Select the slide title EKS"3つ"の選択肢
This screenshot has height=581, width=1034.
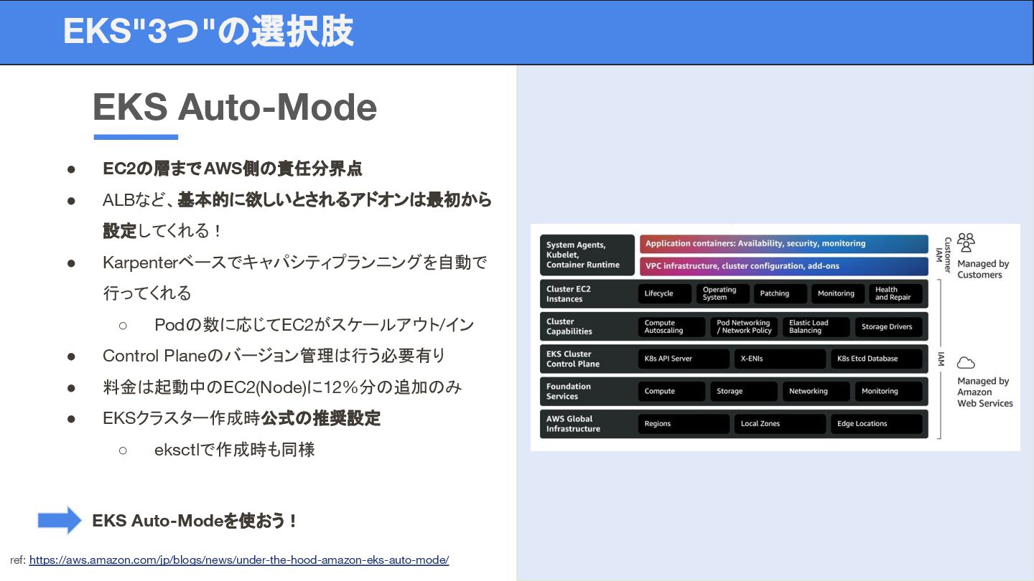(x=208, y=32)
